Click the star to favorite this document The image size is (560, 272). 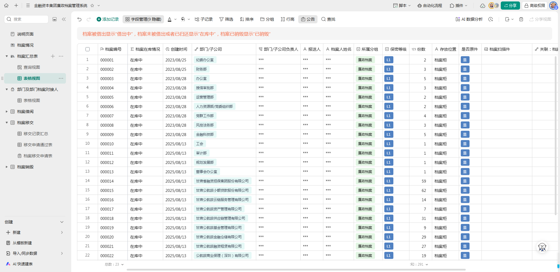click(x=92, y=6)
